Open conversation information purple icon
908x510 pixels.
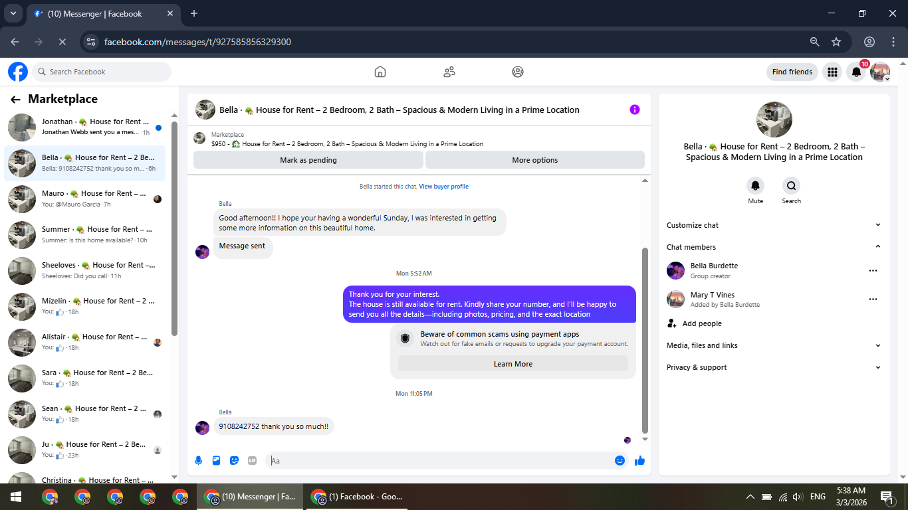pos(635,110)
